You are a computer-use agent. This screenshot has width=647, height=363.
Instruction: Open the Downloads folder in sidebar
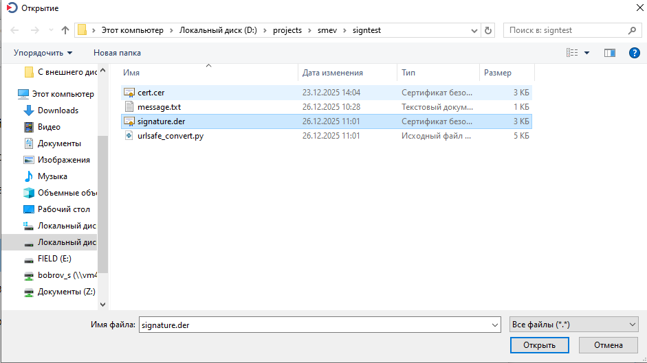(58, 110)
